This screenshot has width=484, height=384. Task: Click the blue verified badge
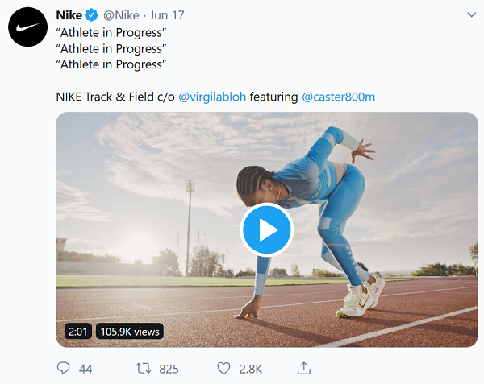(93, 15)
